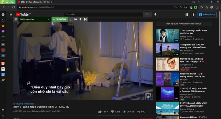Viewport: 221px width, 119px height.
Task: Open a new browser tab
Action: pos(52,2)
